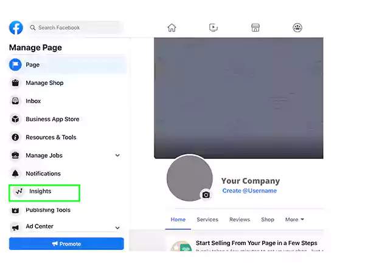Switch to the Home tab
Viewport: 365px width, 273px height.
click(x=178, y=220)
